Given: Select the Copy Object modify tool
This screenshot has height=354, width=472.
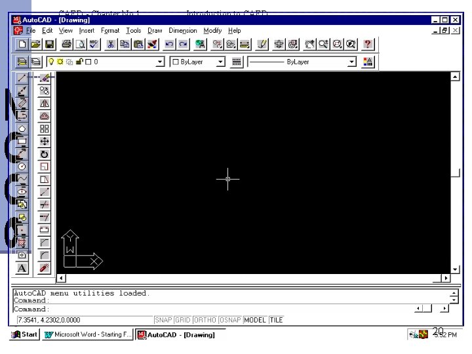Looking at the screenshot, I should tap(45, 90).
